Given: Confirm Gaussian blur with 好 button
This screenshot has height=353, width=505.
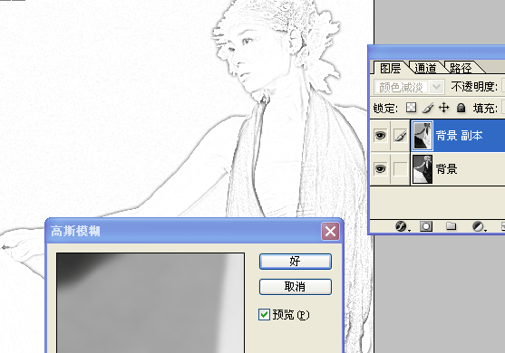Looking at the screenshot, I should 296,262.
